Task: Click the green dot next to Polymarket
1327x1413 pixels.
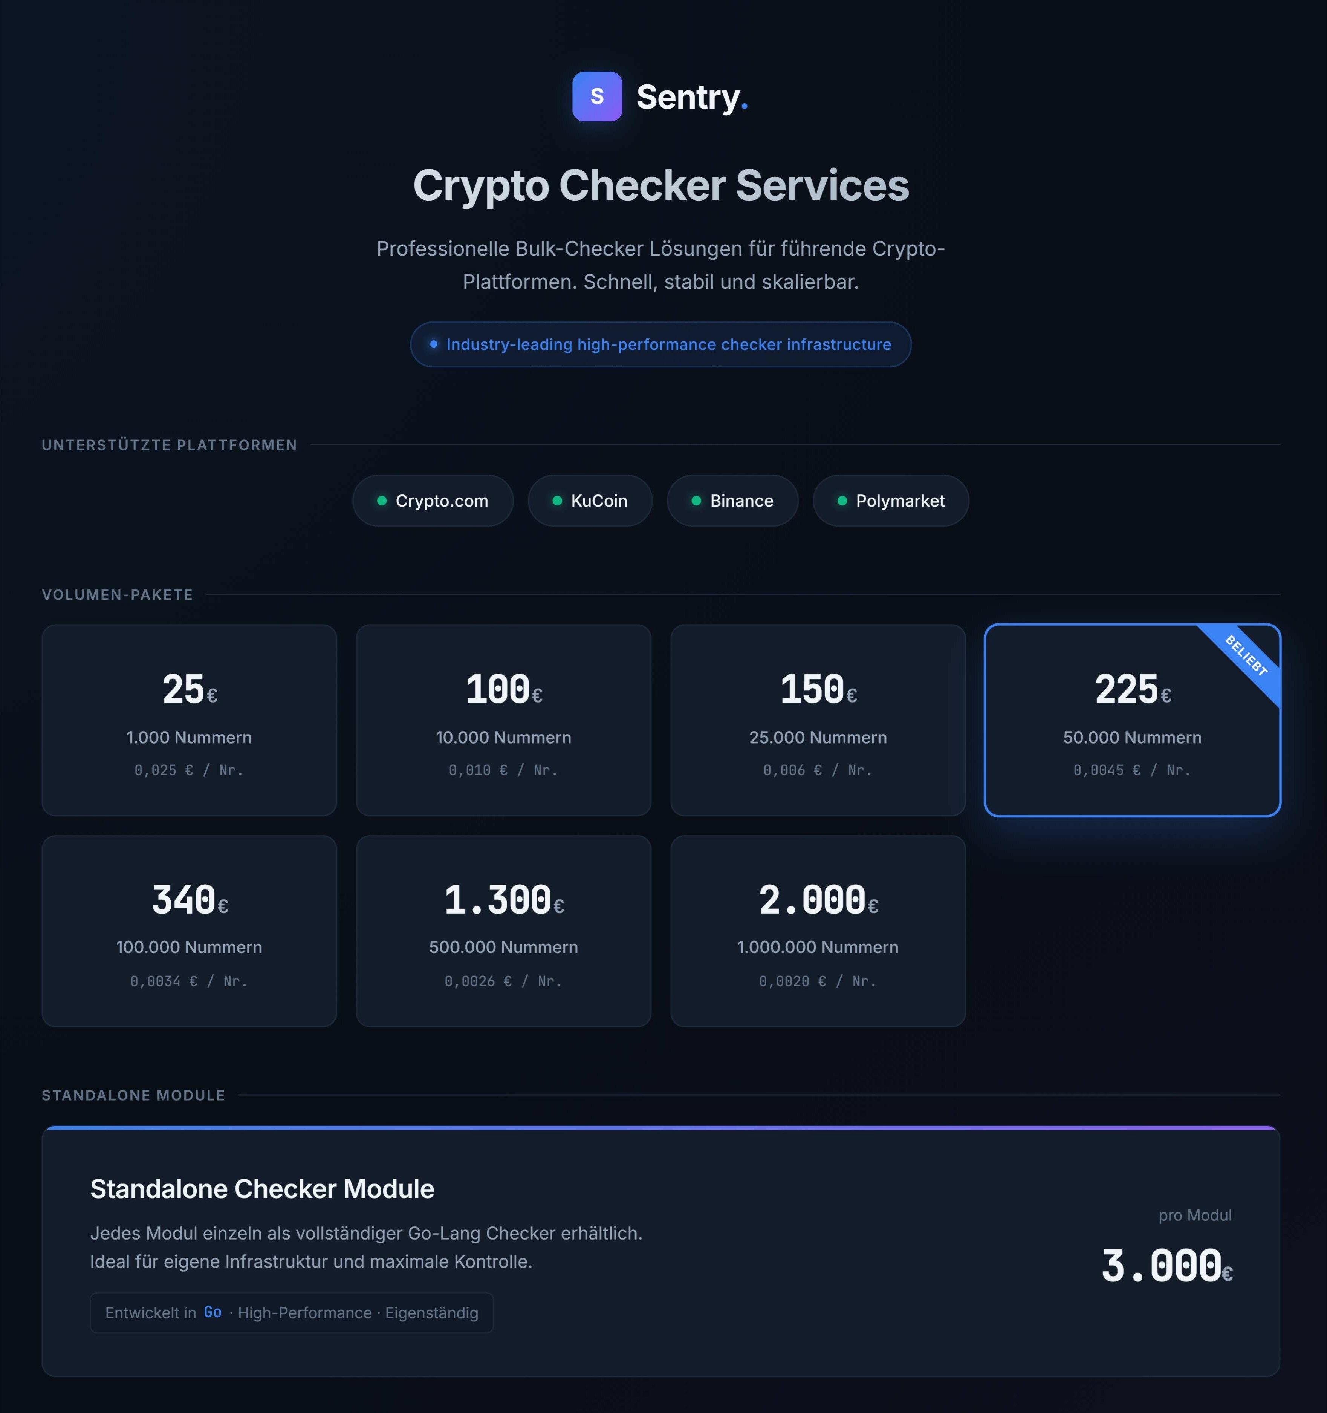Action: (x=842, y=501)
